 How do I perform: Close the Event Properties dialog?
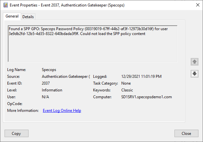click(186, 133)
